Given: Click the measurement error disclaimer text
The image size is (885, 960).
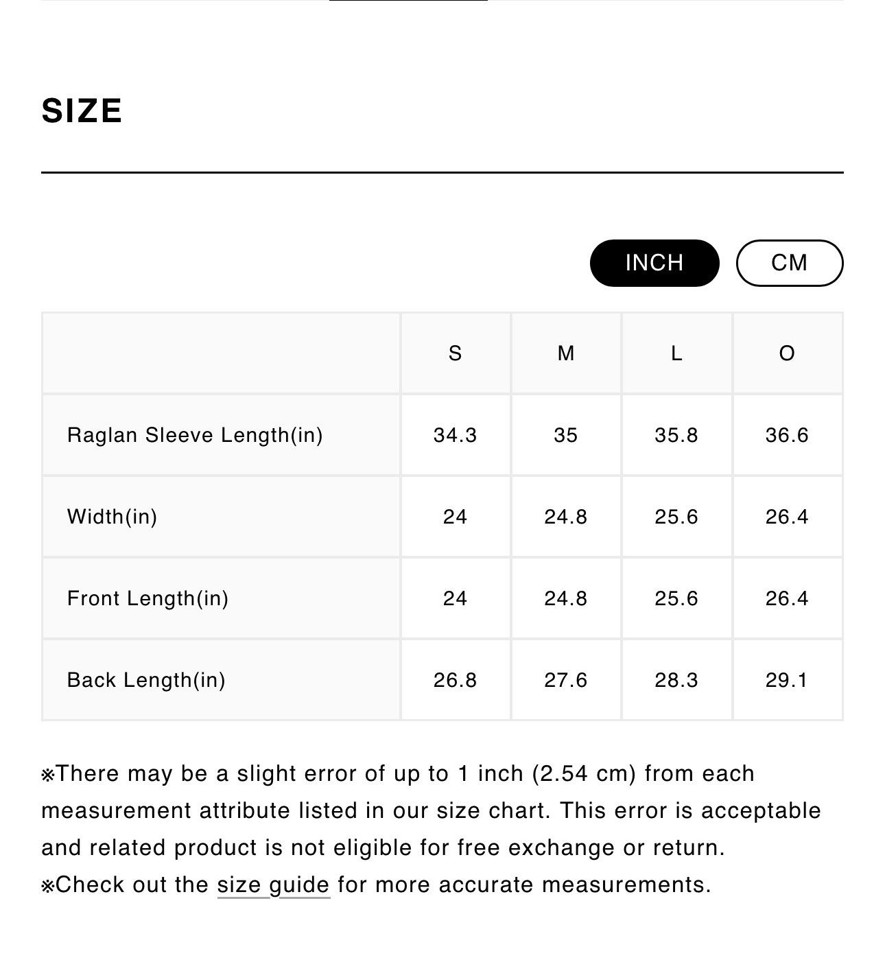Looking at the screenshot, I should pos(432,810).
